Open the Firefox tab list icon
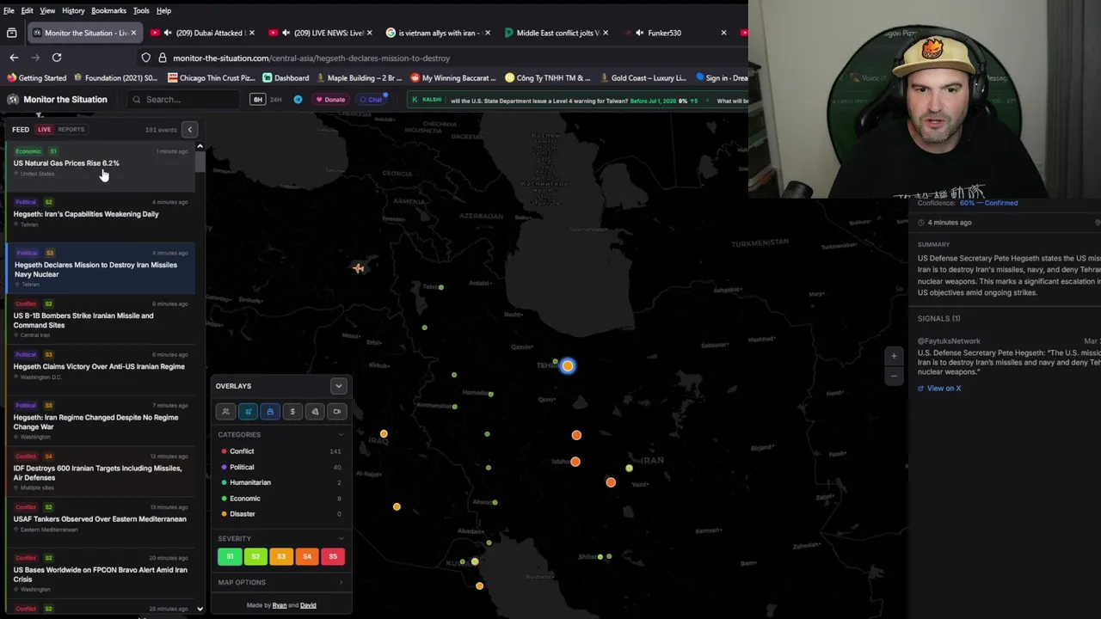This screenshot has width=1101, height=619. (11, 33)
